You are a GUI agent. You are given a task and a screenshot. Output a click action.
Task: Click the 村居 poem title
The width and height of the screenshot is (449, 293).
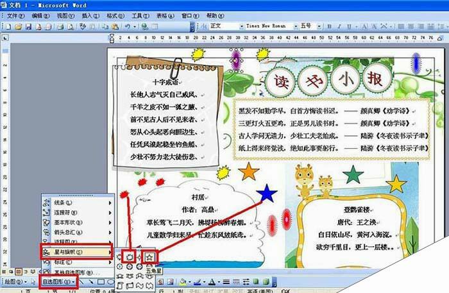point(198,197)
